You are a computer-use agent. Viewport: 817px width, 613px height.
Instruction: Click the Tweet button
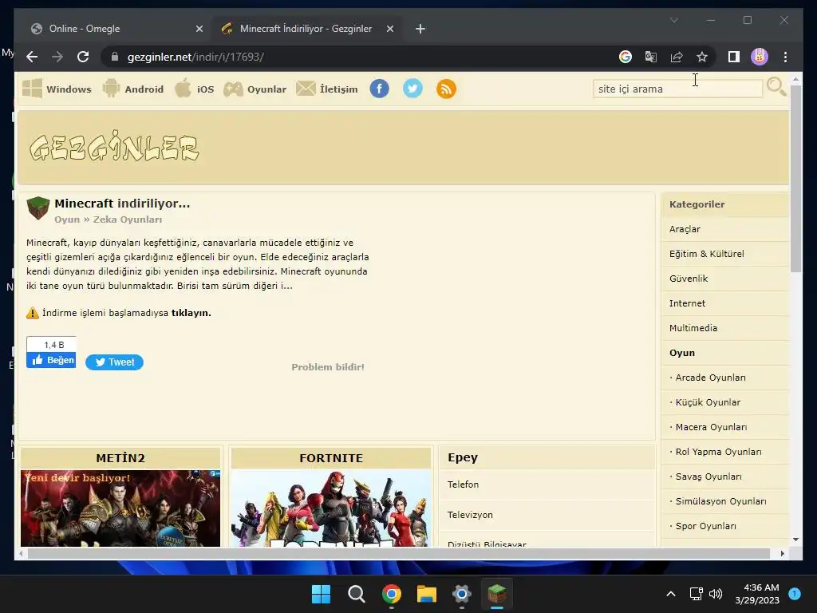115,362
